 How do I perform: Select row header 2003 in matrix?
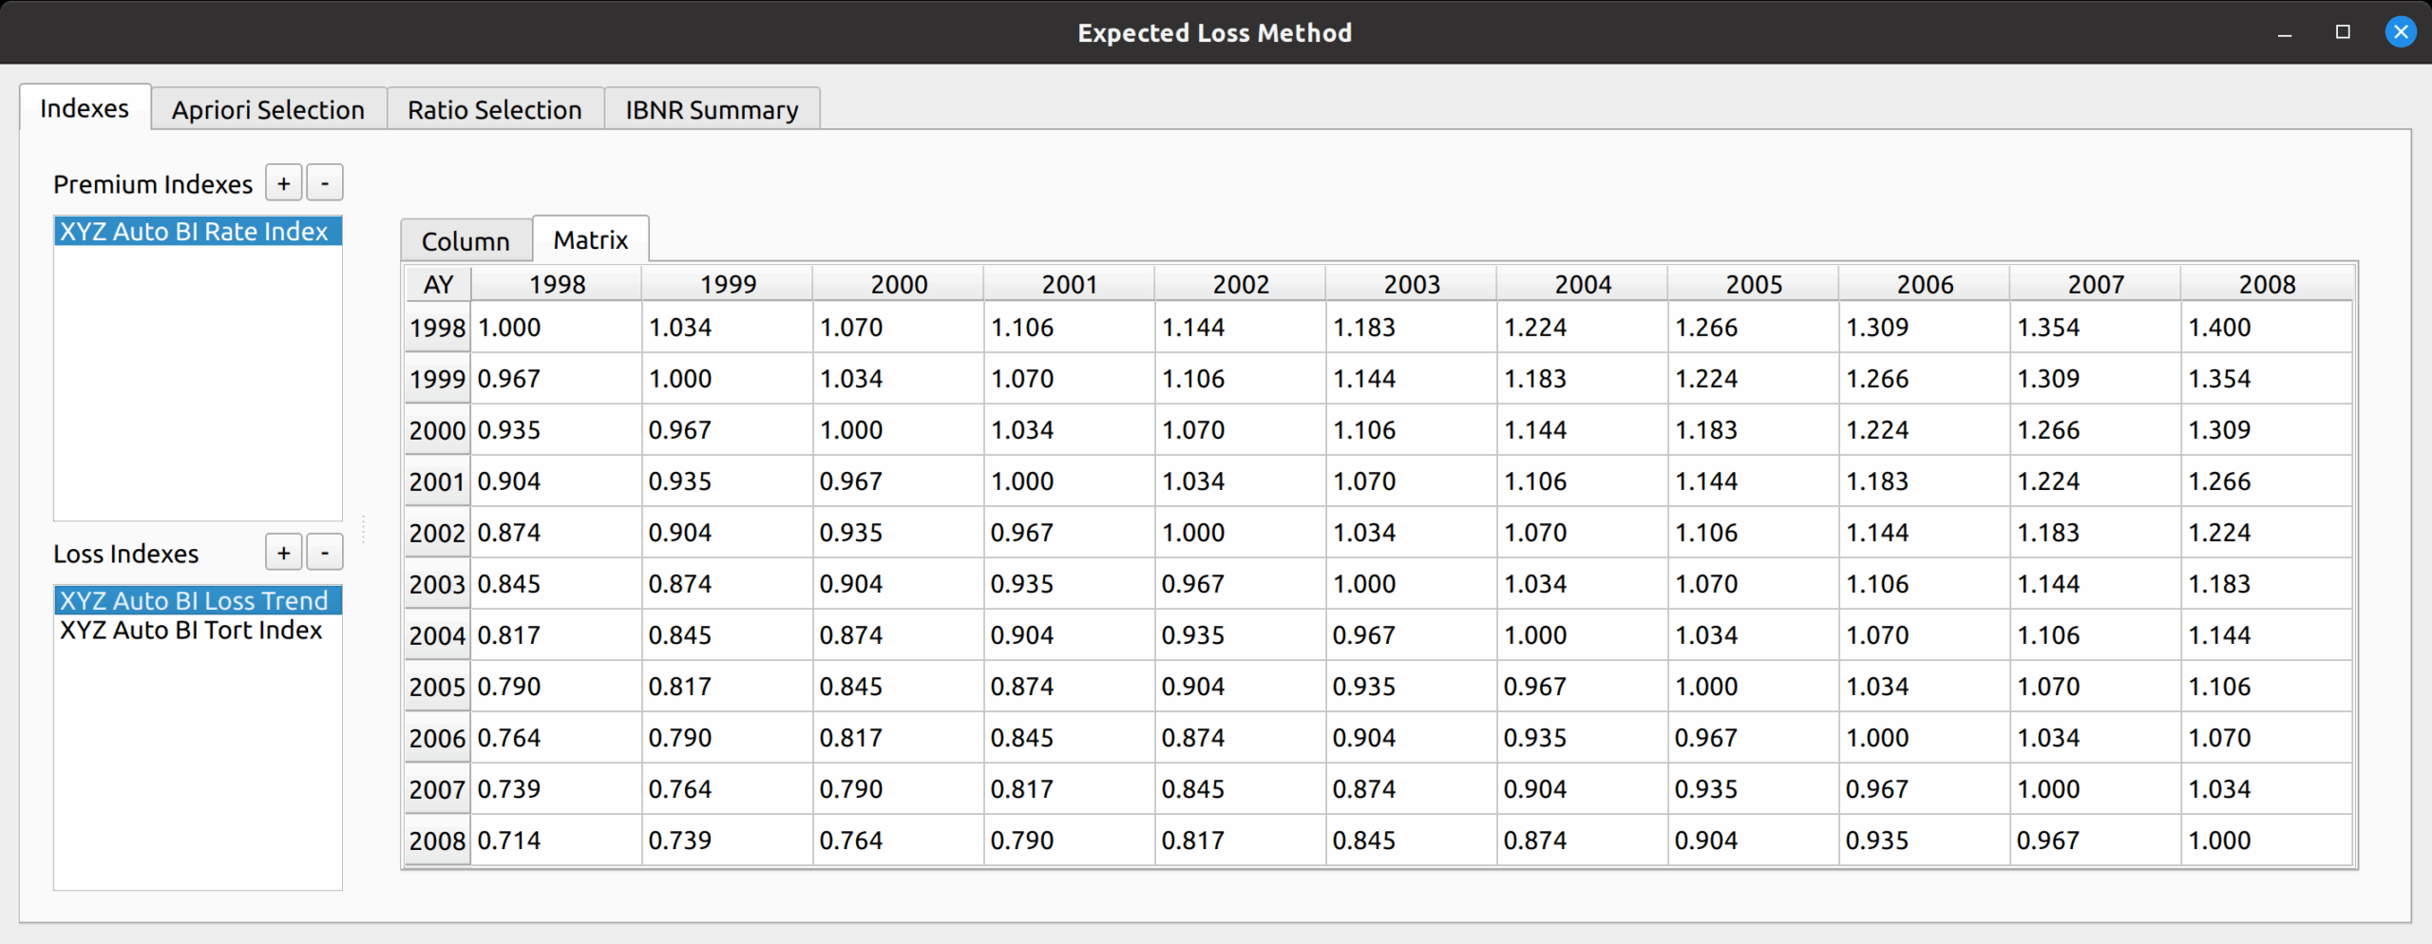[437, 584]
